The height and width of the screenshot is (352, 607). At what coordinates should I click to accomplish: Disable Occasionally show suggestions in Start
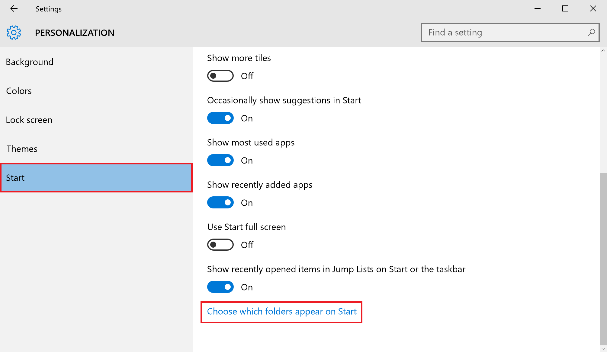220,118
